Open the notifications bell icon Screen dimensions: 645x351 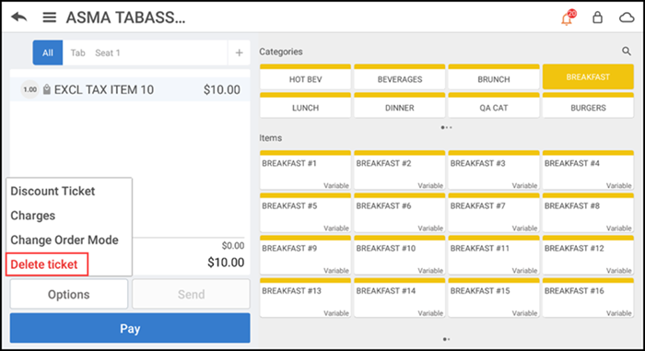tap(568, 18)
